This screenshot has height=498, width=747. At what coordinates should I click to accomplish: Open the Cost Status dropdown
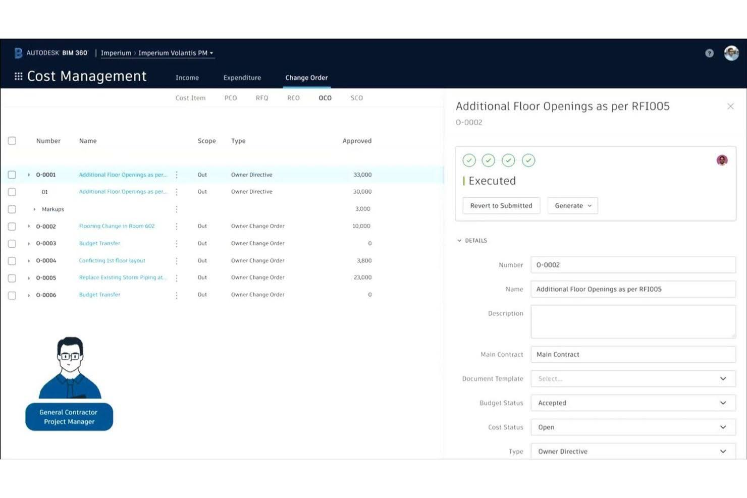(632, 427)
